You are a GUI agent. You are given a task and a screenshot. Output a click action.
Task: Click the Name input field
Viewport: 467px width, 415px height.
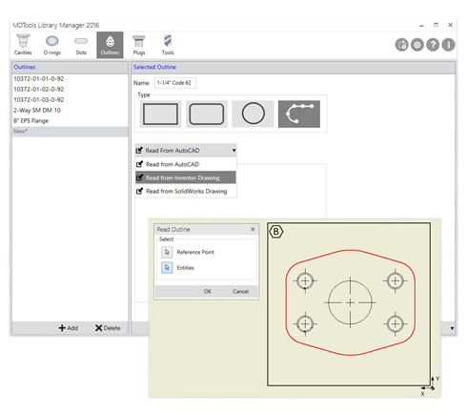click(175, 83)
